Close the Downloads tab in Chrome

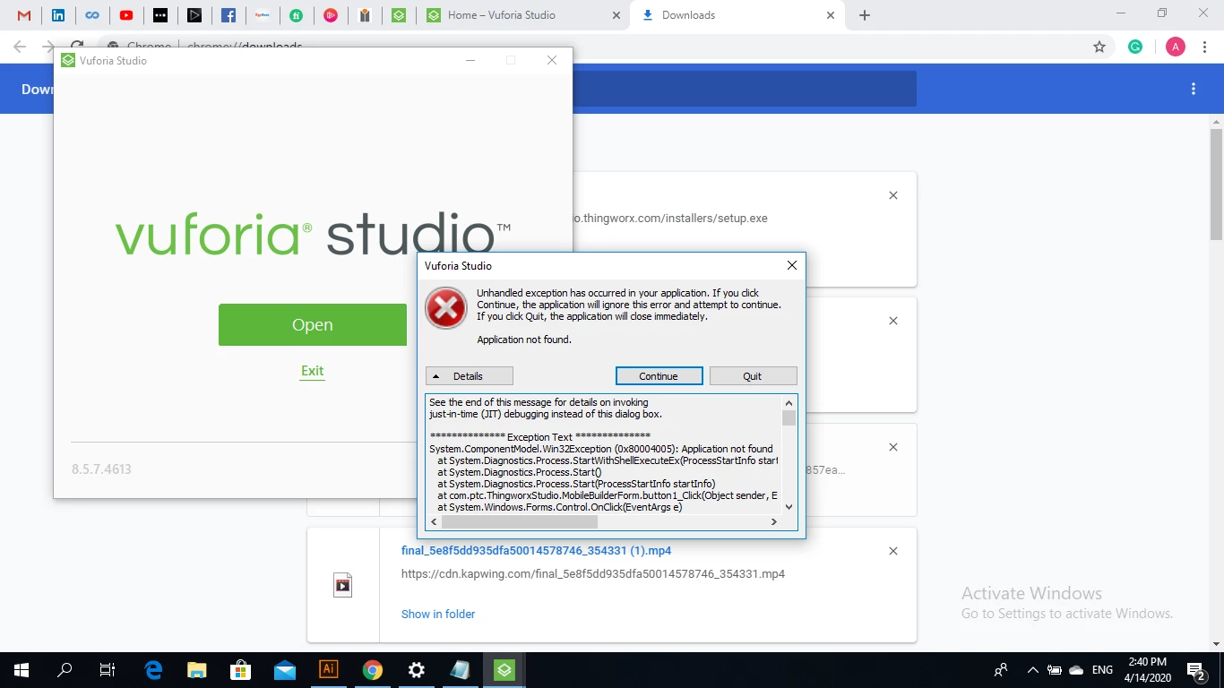click(831, 15)
